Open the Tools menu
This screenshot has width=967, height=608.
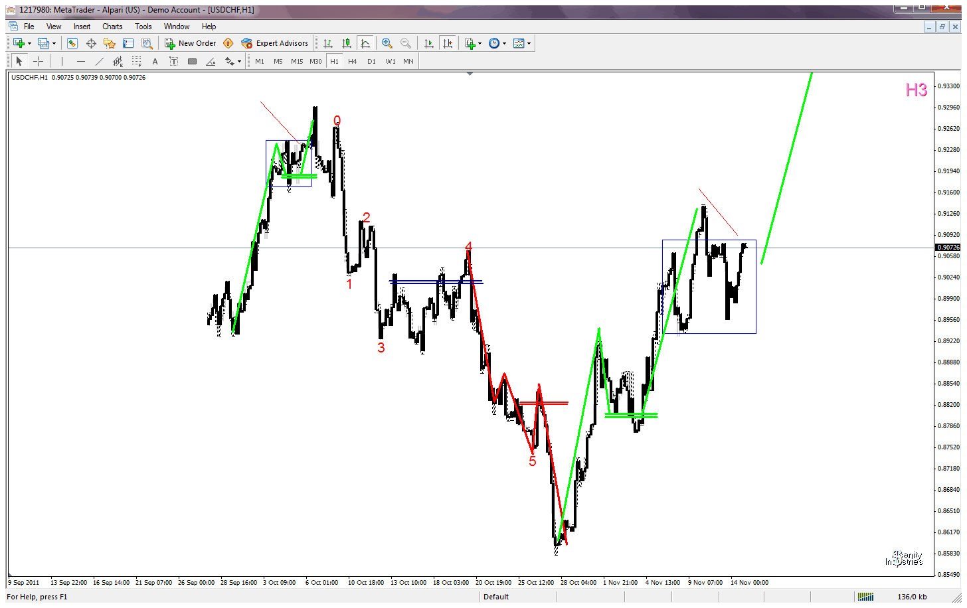point(143,27)
